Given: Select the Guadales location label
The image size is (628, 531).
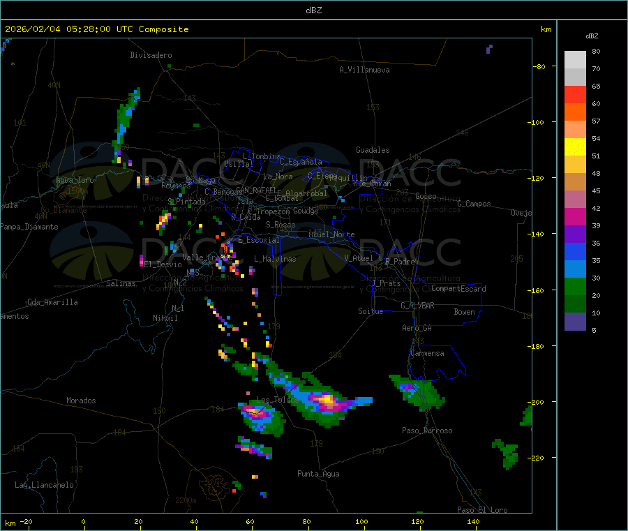Looking at the screenshot, I should click(373, 150).
